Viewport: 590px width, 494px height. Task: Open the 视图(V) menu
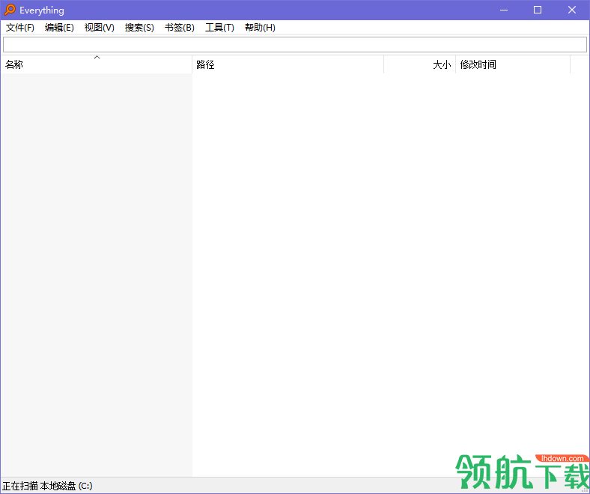(x=99, y=28)
